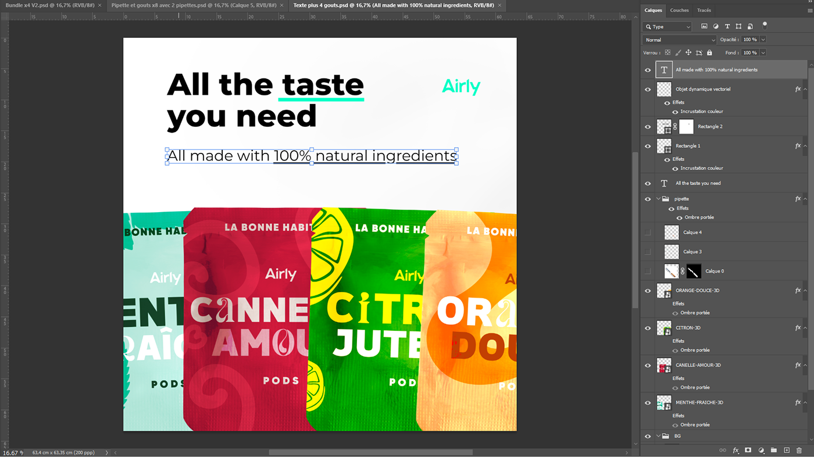Click the adjustment layers filter icon

(x=716, y=26)
